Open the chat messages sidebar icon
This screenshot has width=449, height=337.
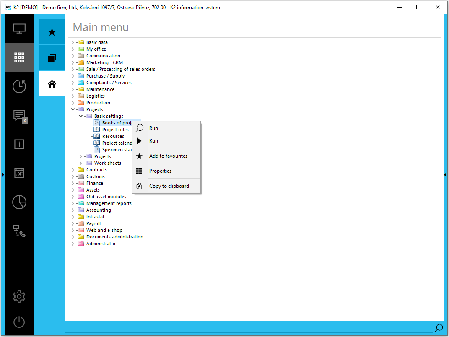pyautogui.click(x=20, y=116)
